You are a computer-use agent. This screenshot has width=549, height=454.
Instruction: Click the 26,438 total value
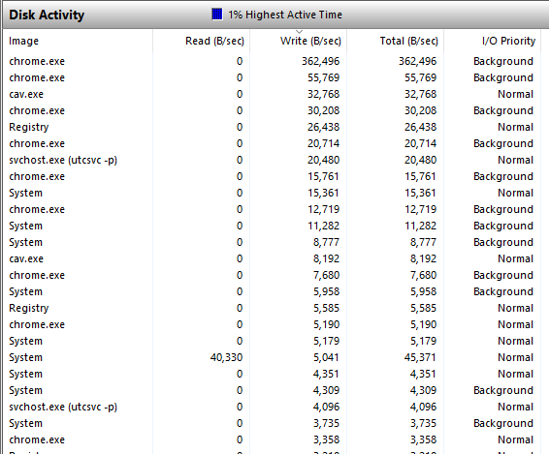[x=420, y=127]
